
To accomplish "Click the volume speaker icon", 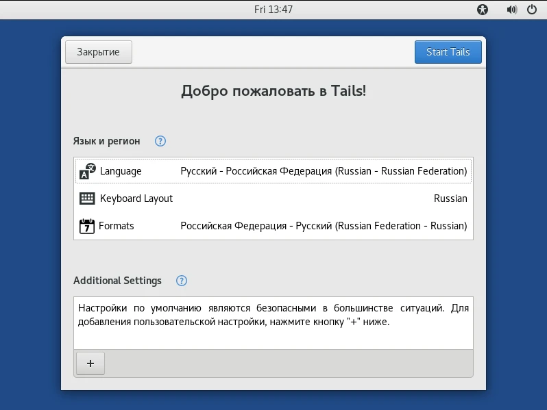I will 511,10.
